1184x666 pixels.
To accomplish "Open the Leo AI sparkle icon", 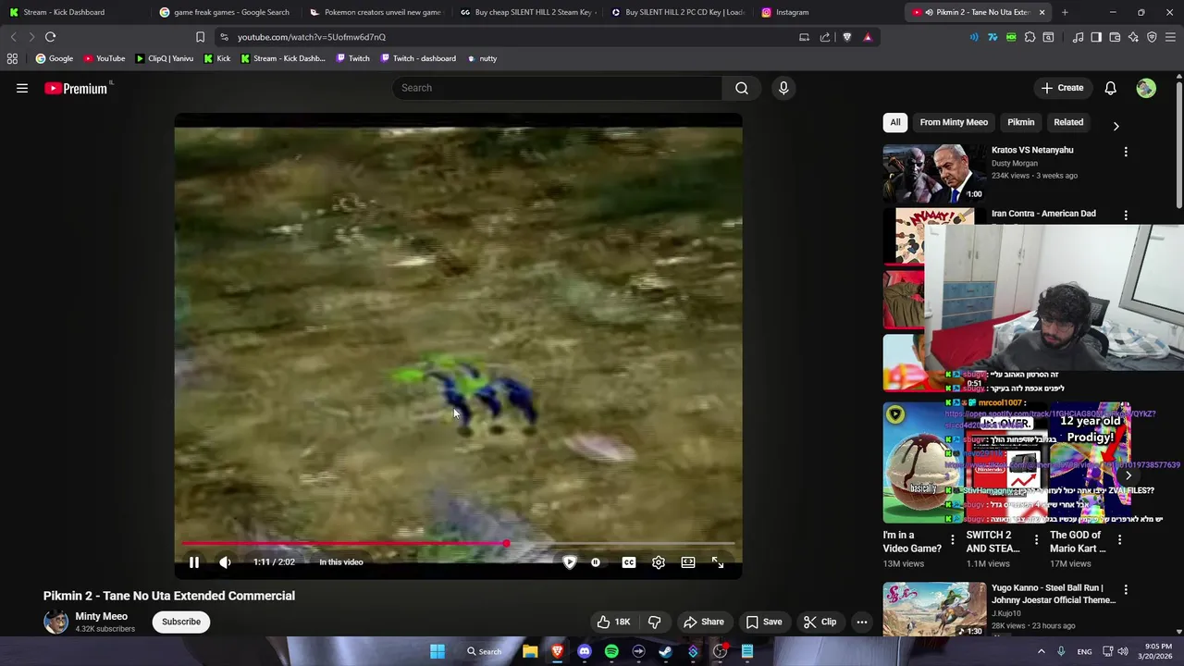I will 1133,37.
